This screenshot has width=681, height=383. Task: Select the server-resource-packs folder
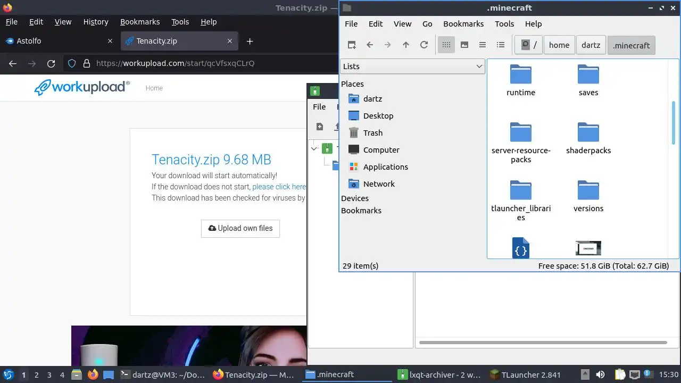click(521, 143)
